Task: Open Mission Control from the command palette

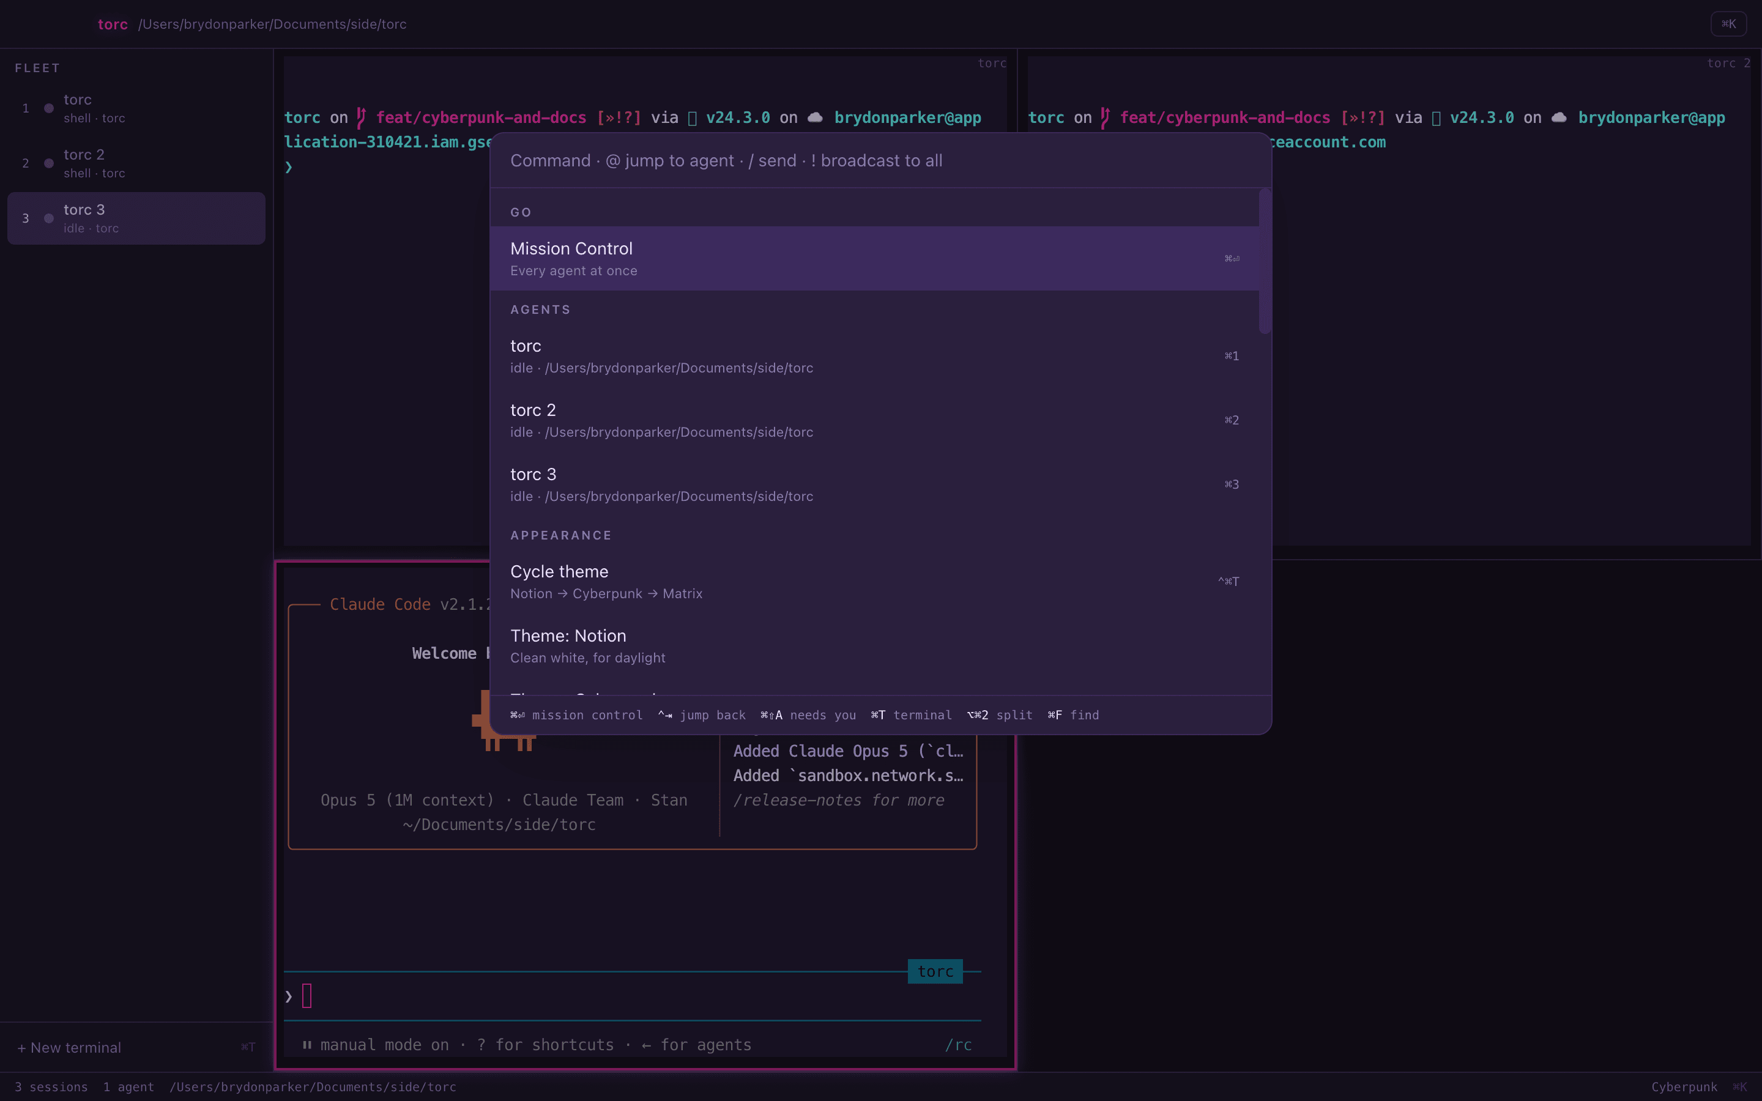Action: point(874,259)
